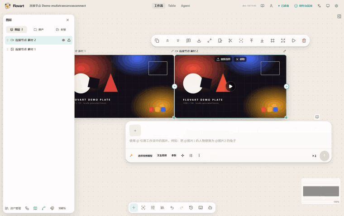Select the scissors cut tool
The width and height of the screenshot is (344, 216).
coord(230,40)
